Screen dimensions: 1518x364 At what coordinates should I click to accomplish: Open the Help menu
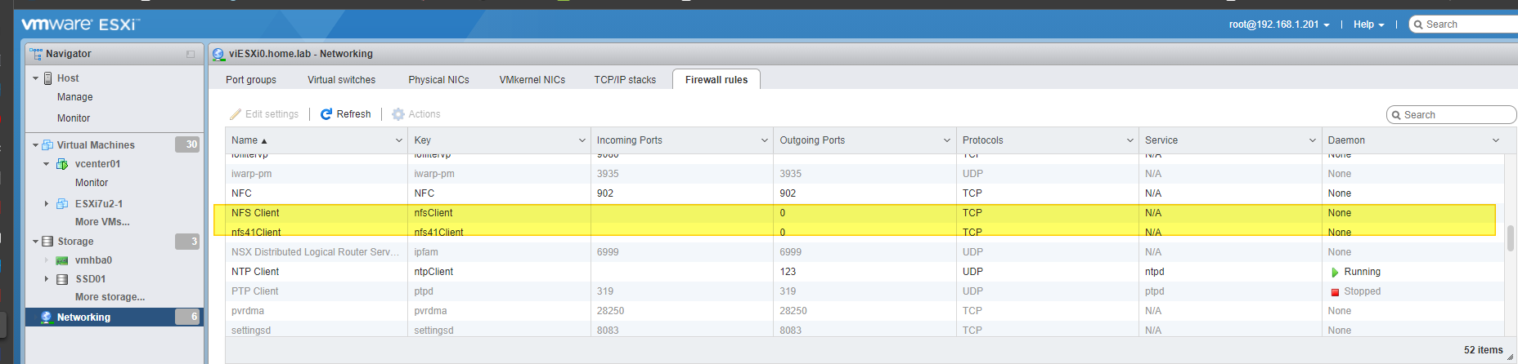coord(1369,24)
